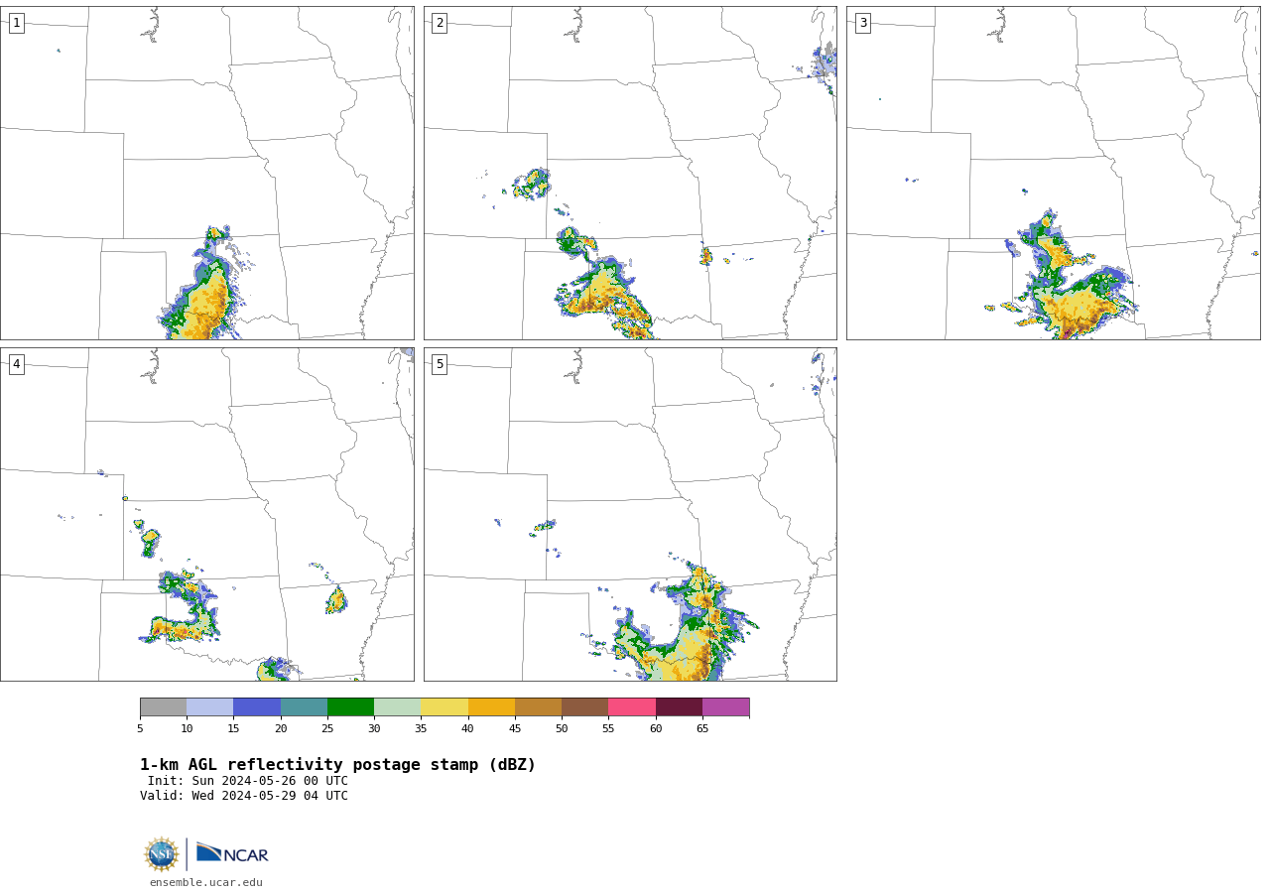
Task: Click the light blue 10-15 dBZ swatch
Action: pyautogui.click(x=210, y=707)
